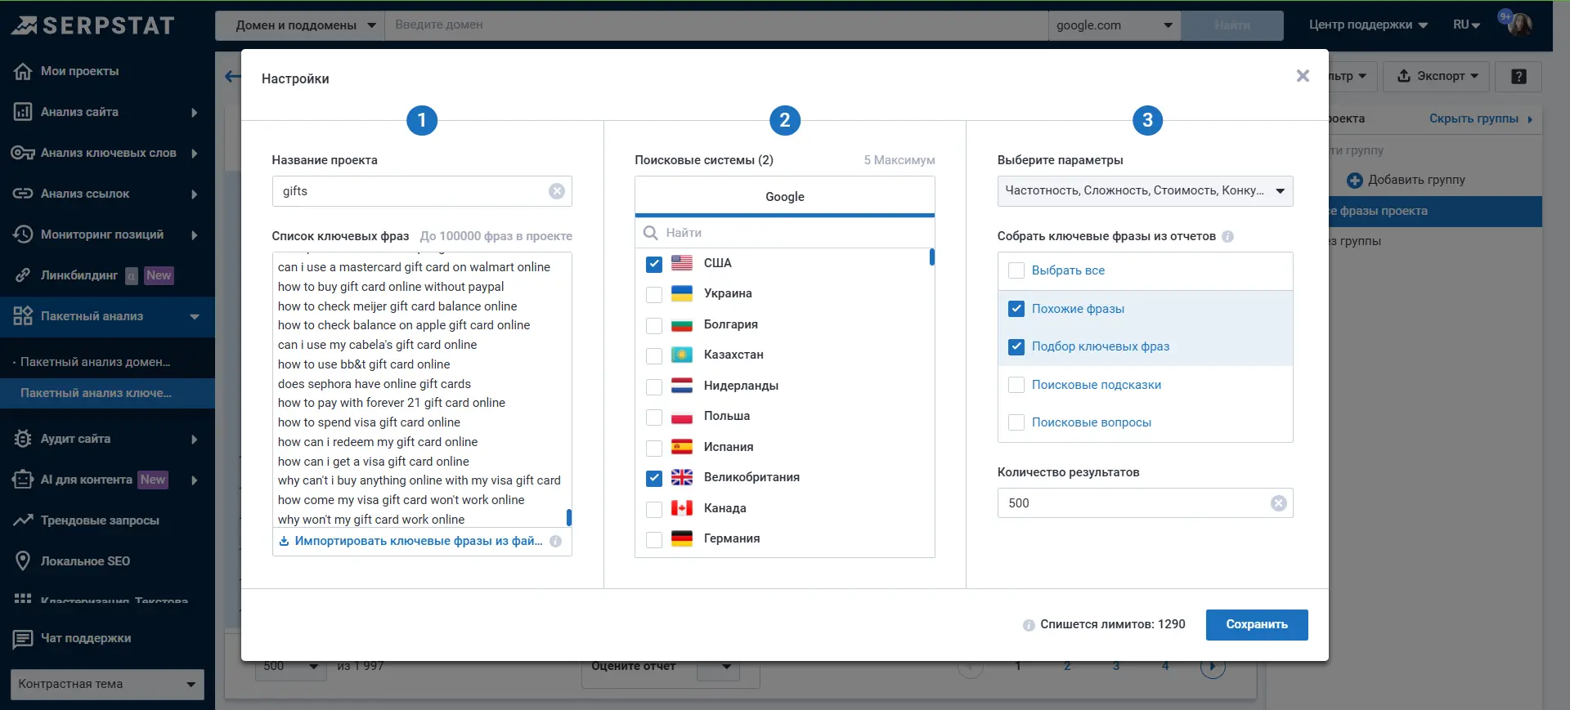Click the info icon next to report phrases label
Viewport: 1570px width, 710px height.
(x=1227, y=237)
